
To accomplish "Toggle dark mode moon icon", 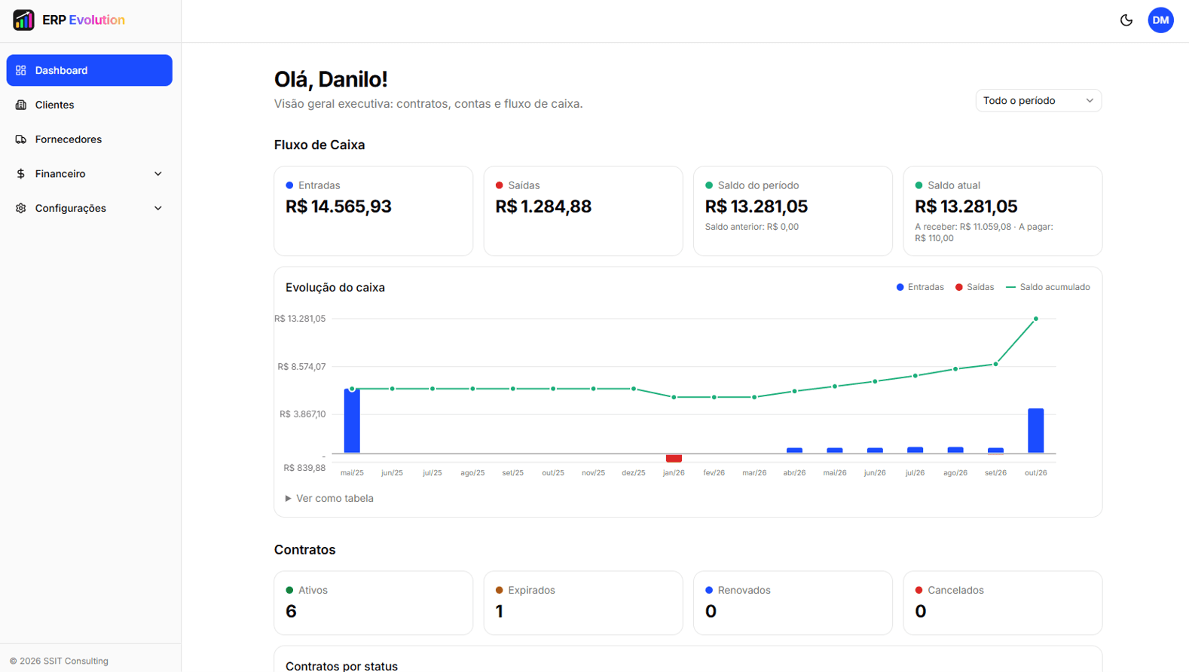I will point(1126,20).
